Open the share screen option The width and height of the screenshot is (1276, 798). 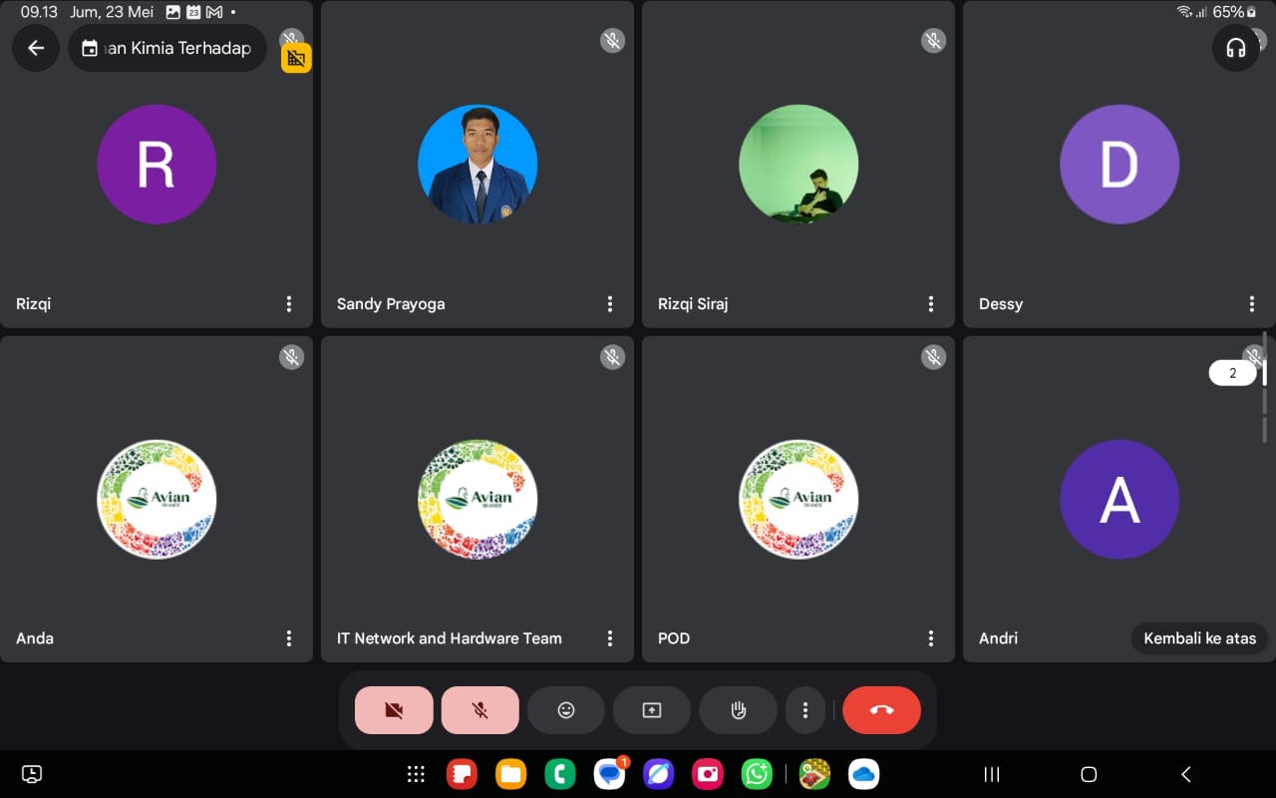pos(651,710)
